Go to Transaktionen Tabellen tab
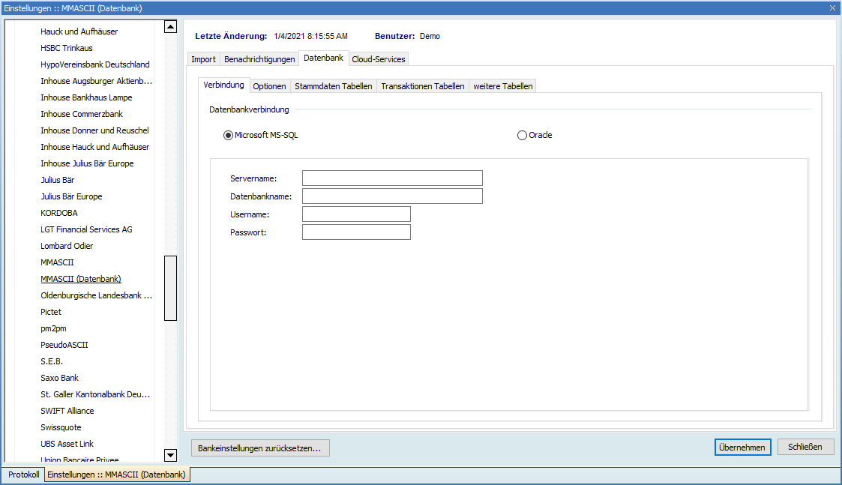This screenshot has height=485, width=842. point(422,86)
